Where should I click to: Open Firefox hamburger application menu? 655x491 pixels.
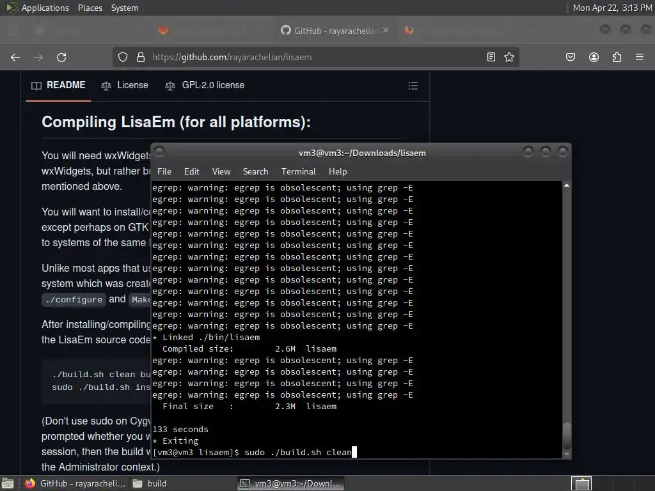click(640, 57)
